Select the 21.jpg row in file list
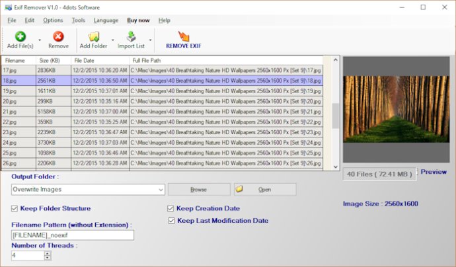 tap(162, 112)
